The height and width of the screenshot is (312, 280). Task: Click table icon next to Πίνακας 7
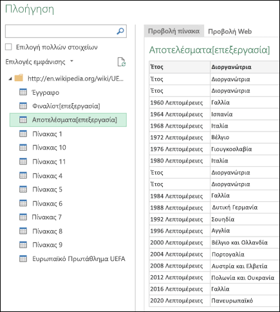pyautogui.click(x=23, y=217)
